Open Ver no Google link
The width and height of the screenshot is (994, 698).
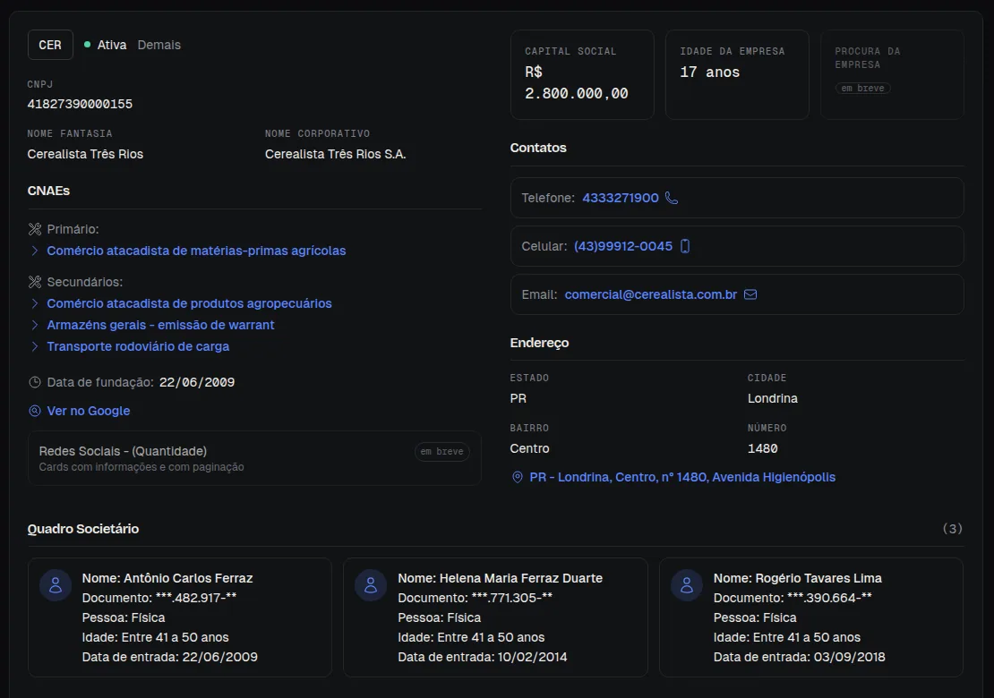[88, 411]
